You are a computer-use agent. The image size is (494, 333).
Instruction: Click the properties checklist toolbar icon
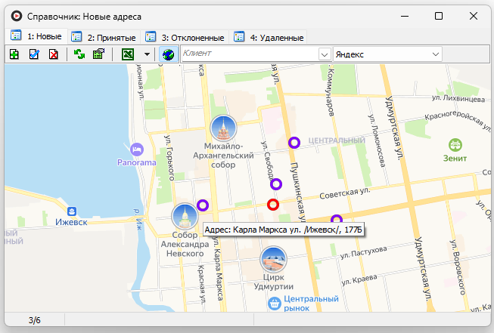98,54
